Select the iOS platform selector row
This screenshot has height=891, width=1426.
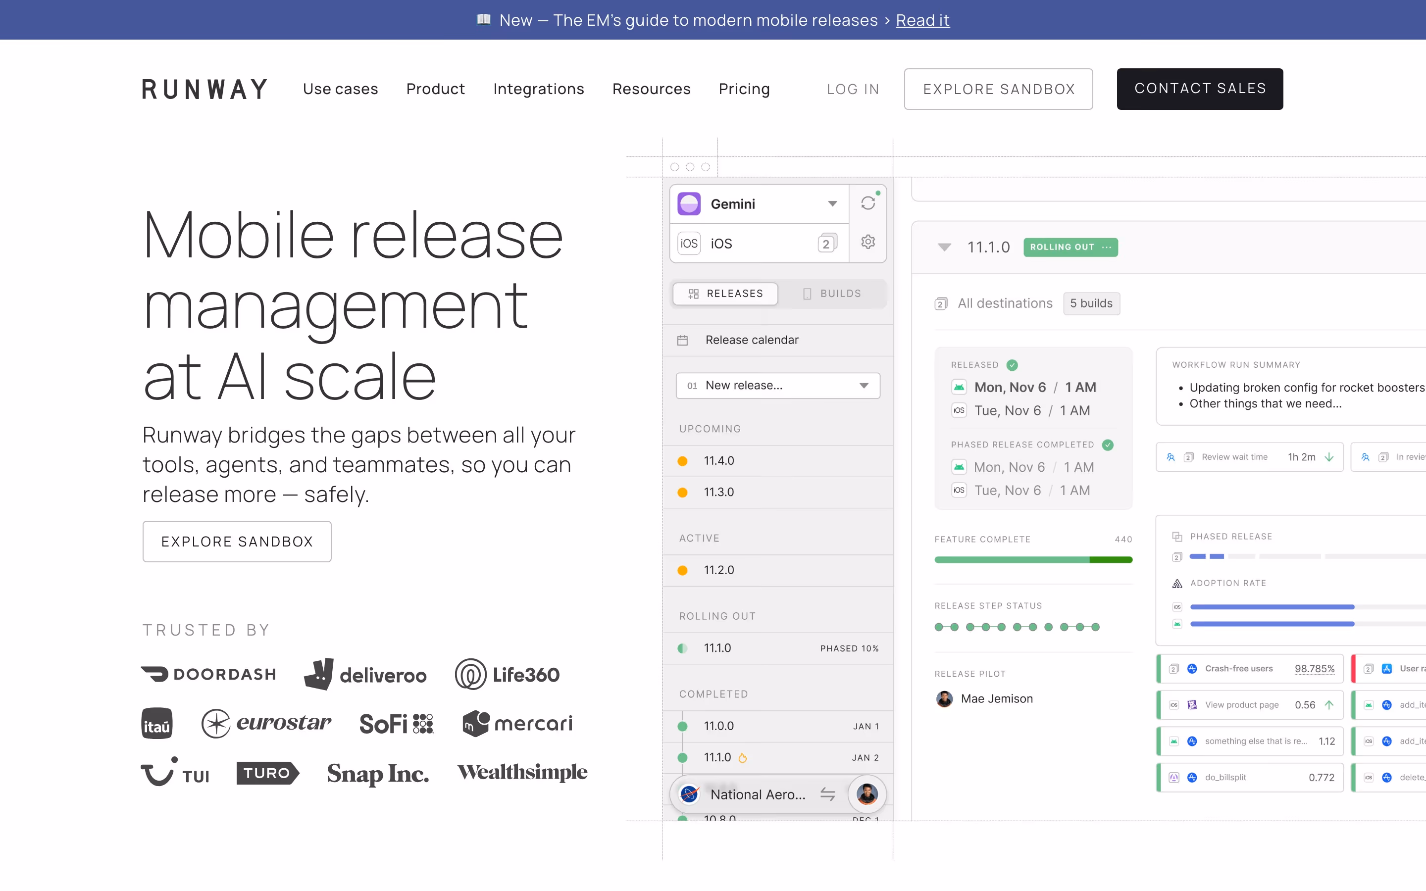click(x=759, y=244)
